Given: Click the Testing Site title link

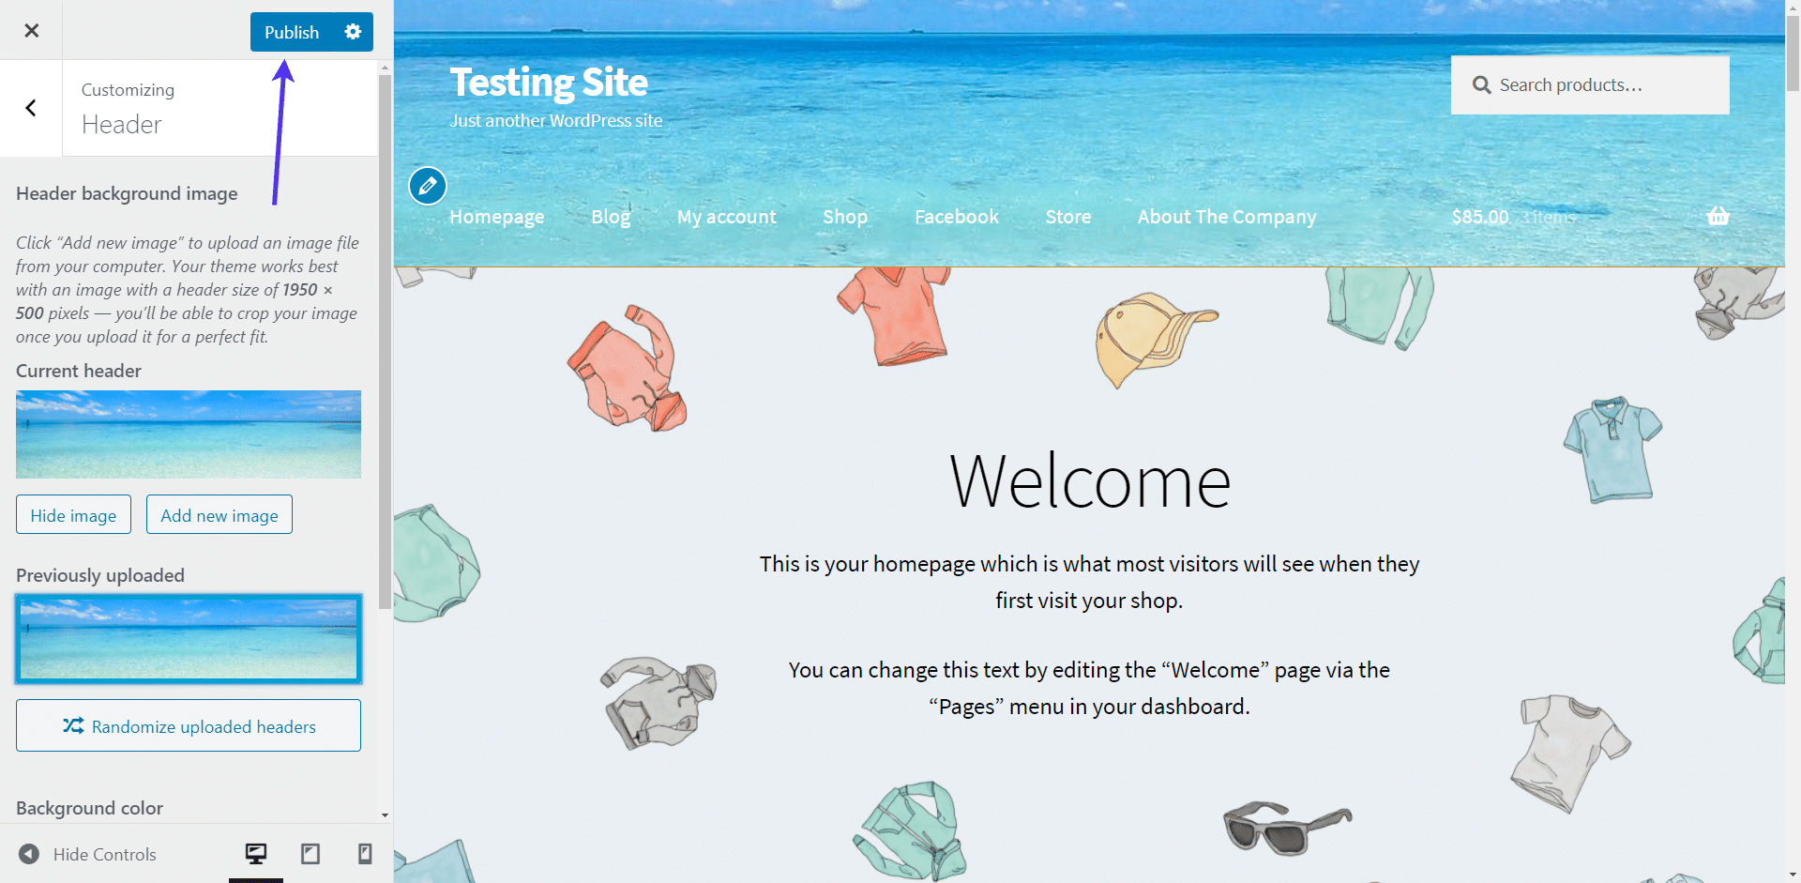Looking at the screenshot, I should tap(549, 83).
